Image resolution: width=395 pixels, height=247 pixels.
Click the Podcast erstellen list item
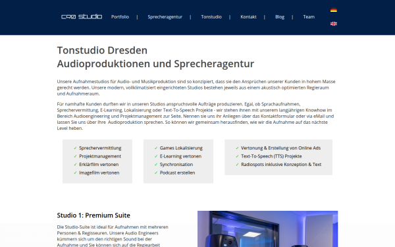tap(177, 173)
